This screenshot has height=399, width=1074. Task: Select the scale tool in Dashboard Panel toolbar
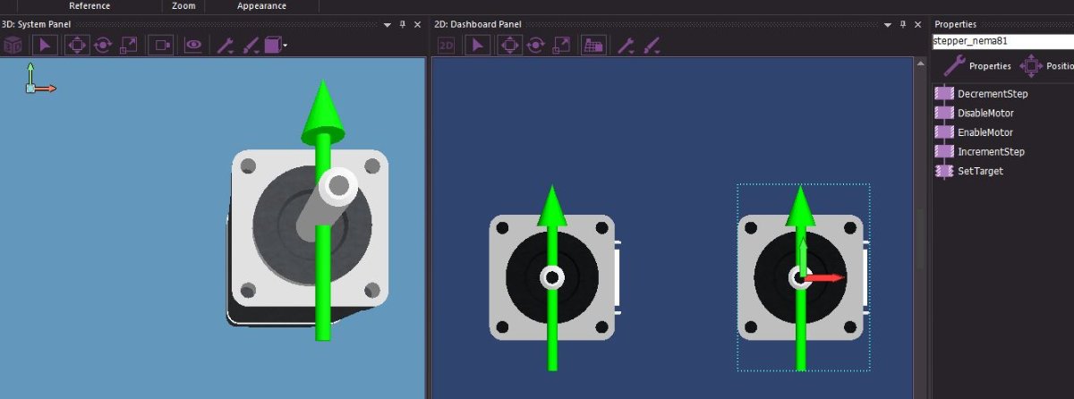click(562, 45)
